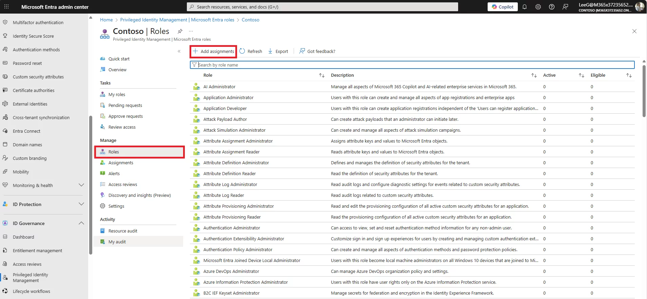Viewport: 647px width, 299px height.
Task: Click the Custom branding icon in the sidebar
Action: (5, 158)
